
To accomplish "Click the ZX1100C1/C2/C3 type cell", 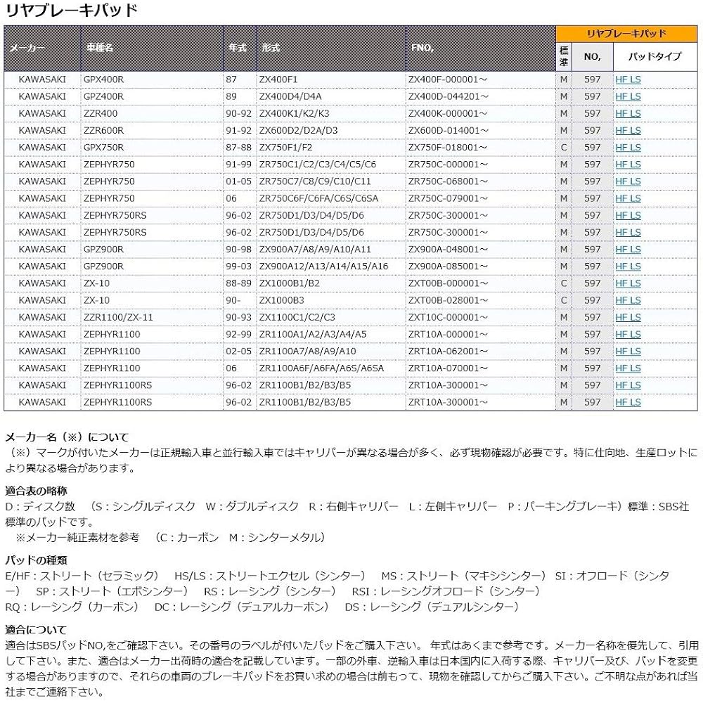I will click(331, 318).
